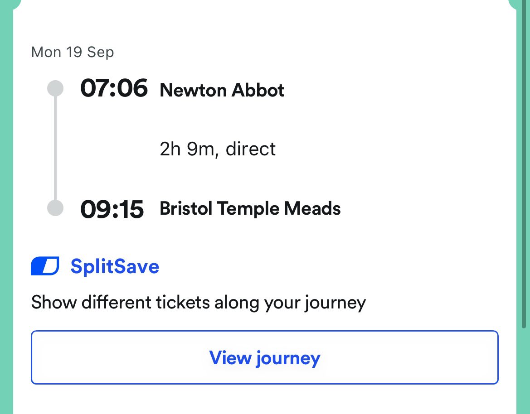Open the SplitSave link text

tap(115, 266)
